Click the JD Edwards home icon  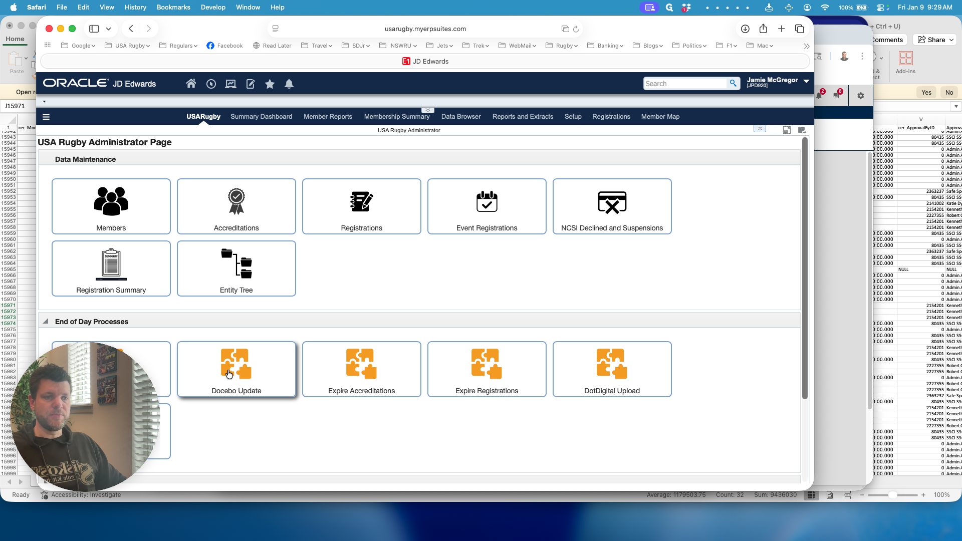point(191,84)
